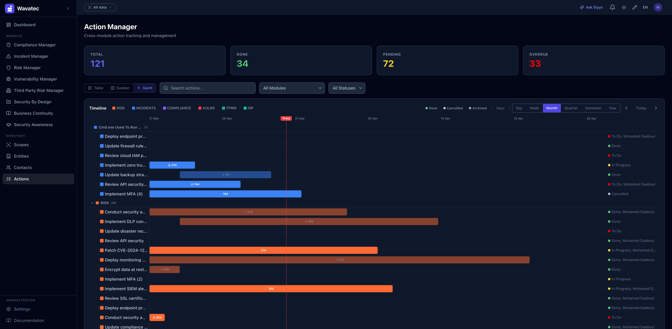Open the user avatar M menu
The image size is (672, 329).
click(x=658, y=7)
